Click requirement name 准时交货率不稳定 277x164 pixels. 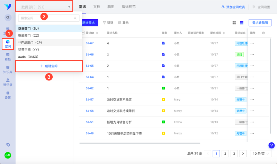tap(119, 99)
